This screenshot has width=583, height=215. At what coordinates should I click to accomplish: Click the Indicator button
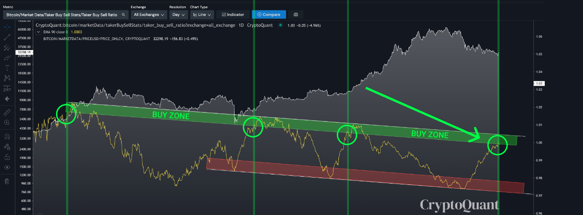point(233,15)
